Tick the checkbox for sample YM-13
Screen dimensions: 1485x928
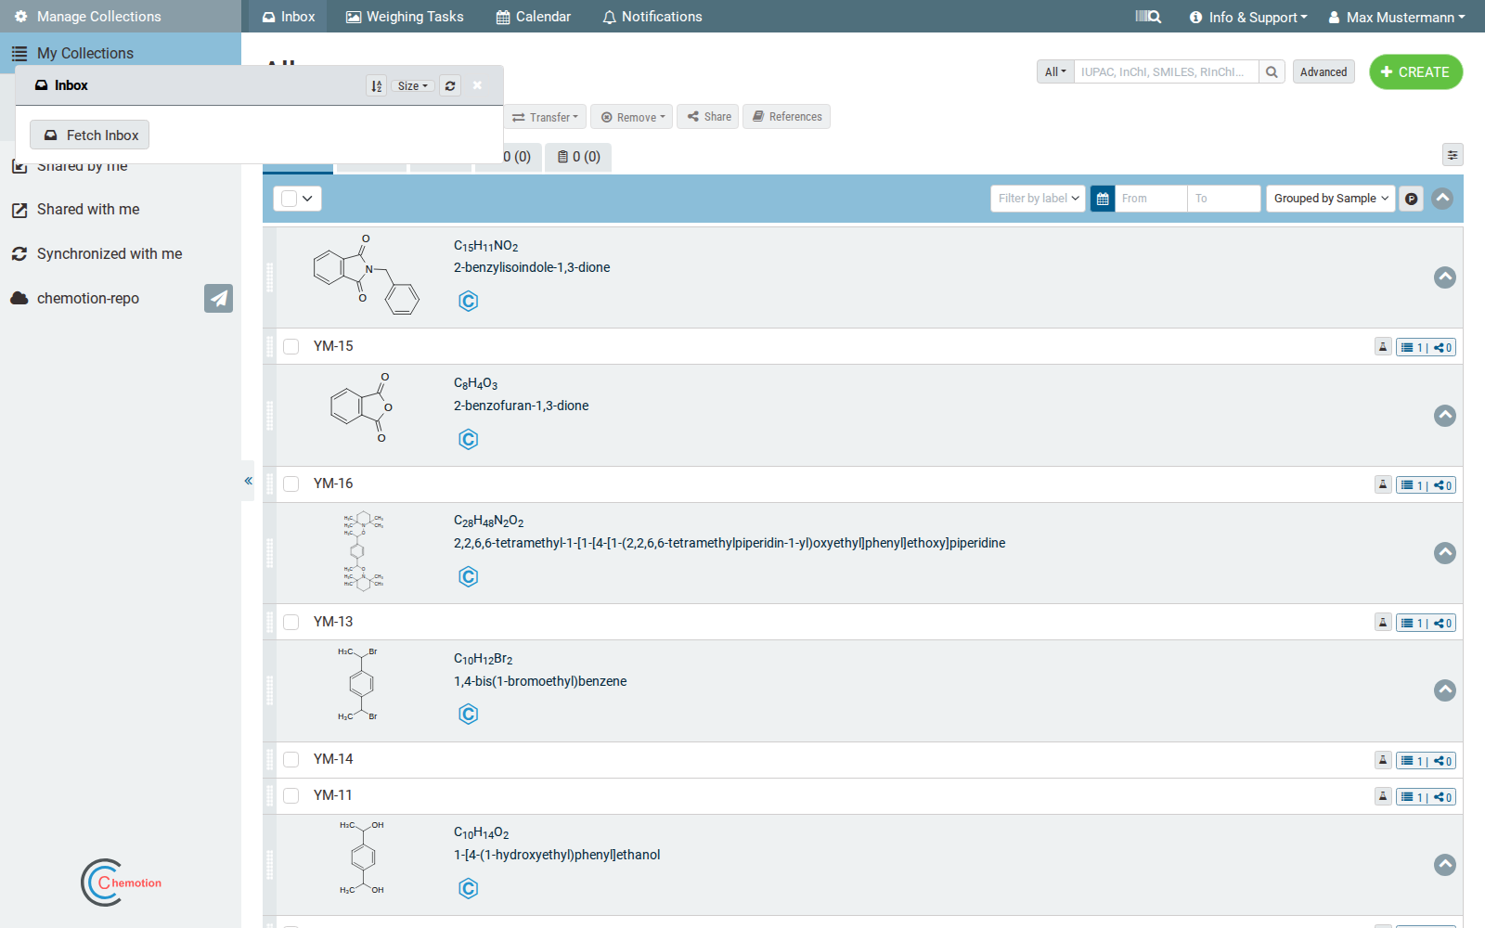[291, 622]
